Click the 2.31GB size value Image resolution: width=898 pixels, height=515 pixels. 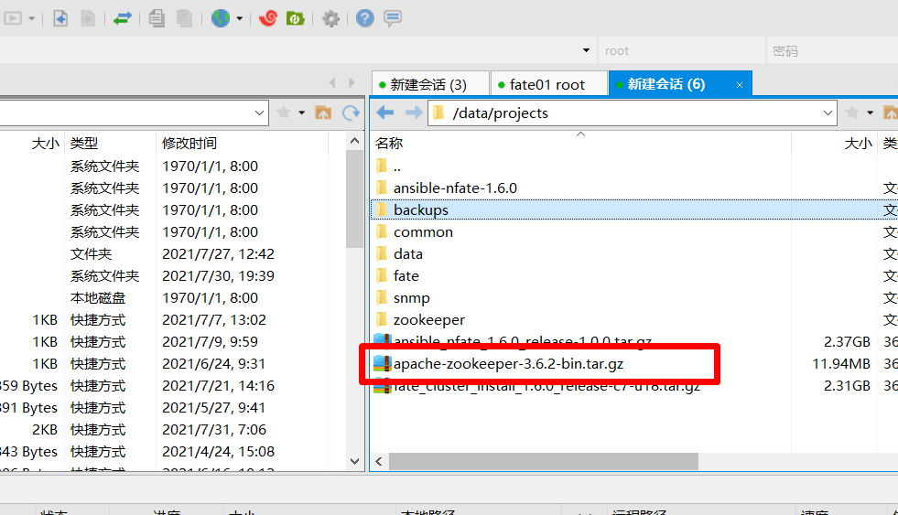pos(847,386)
